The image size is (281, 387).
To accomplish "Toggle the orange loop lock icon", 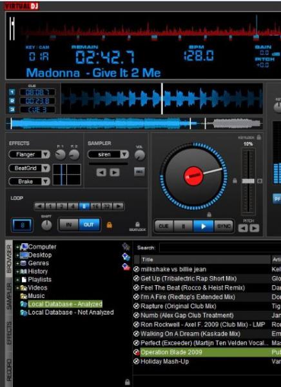I will pyautogui.click(x=110, y=225).
